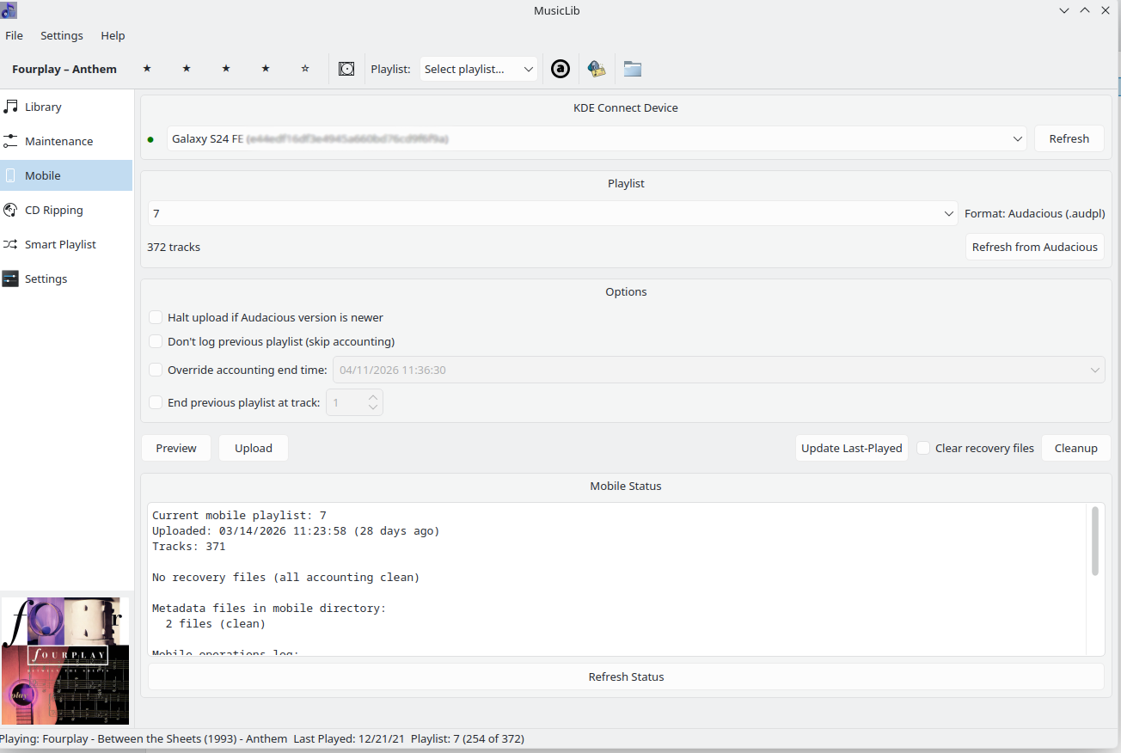Select Mobile in the sidebar

click(x=66, y=175)
